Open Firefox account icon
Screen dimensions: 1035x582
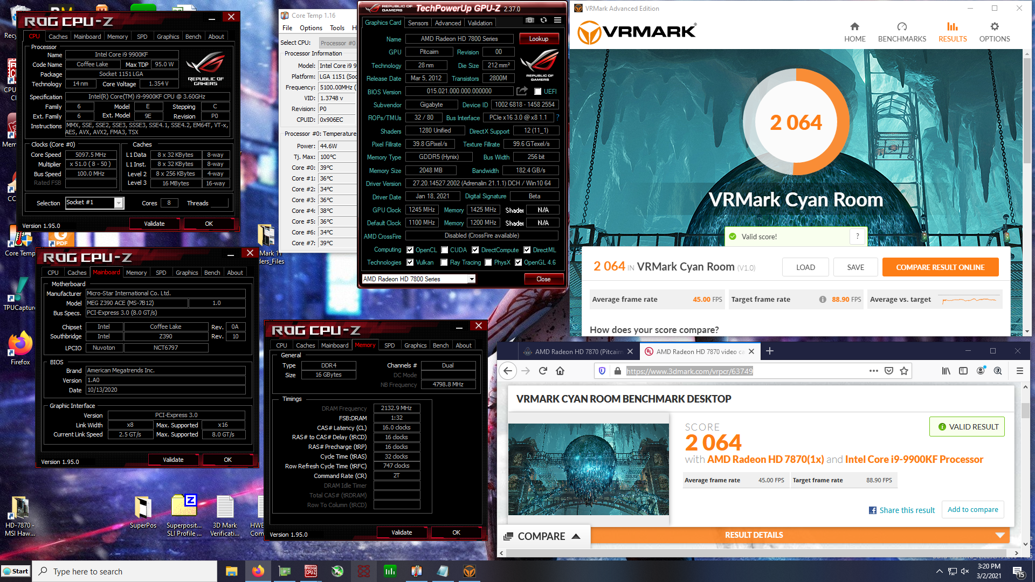981,371
